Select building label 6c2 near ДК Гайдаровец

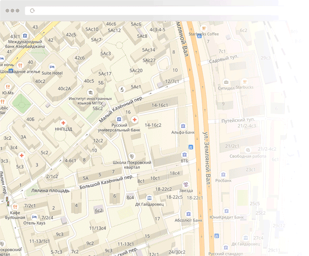pos(99,210)
